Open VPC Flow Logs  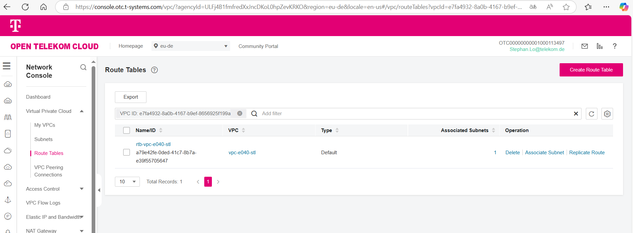coord(43,203)
